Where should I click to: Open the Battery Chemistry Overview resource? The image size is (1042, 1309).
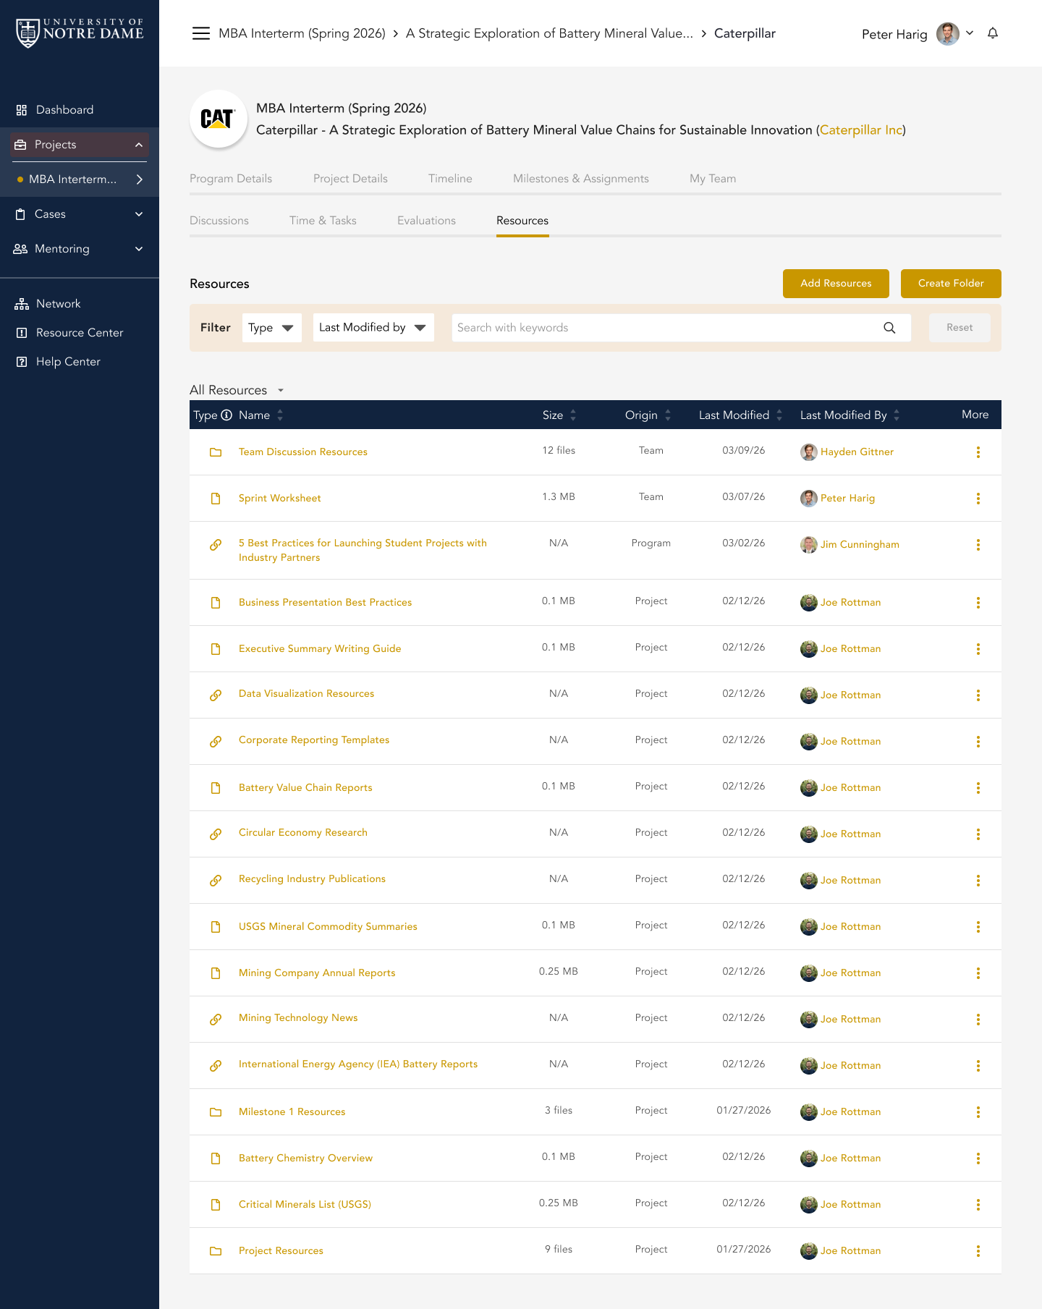pyautogui.click(x=305, y=1158)
